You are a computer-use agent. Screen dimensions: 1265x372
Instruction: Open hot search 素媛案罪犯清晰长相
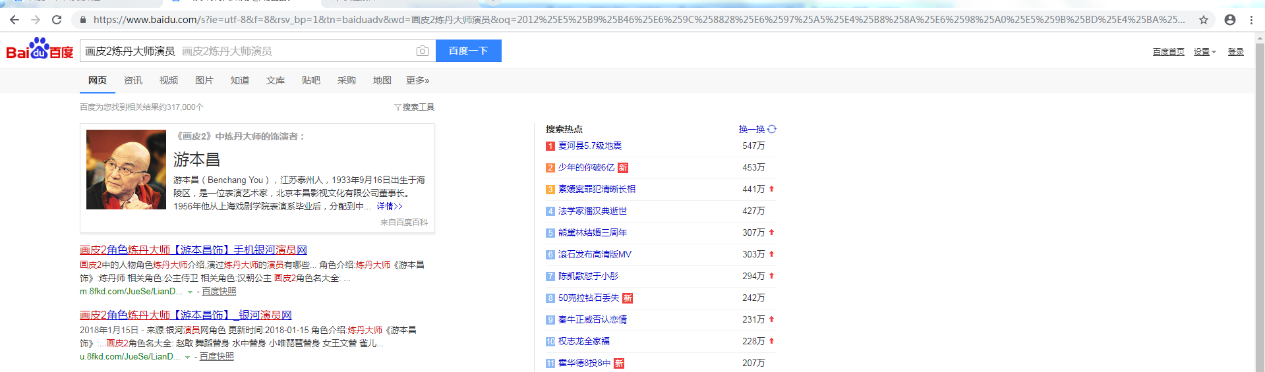pos(597,190)
